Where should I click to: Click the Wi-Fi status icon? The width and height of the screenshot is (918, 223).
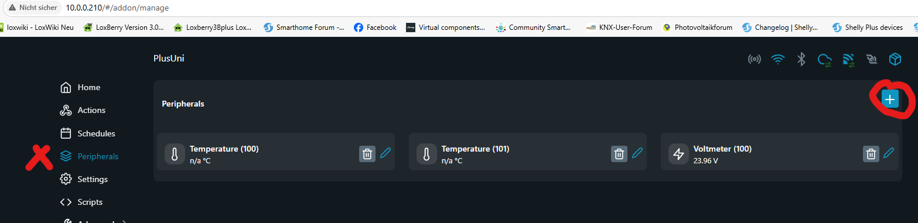click(x=777, y=59)
